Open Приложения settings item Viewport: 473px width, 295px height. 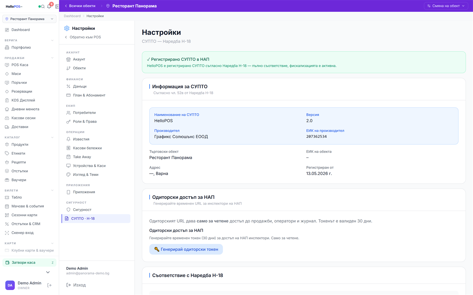96,192
